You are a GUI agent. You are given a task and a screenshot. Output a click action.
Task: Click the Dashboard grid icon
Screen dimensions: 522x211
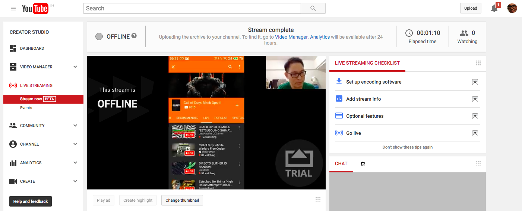click(13, 48)
